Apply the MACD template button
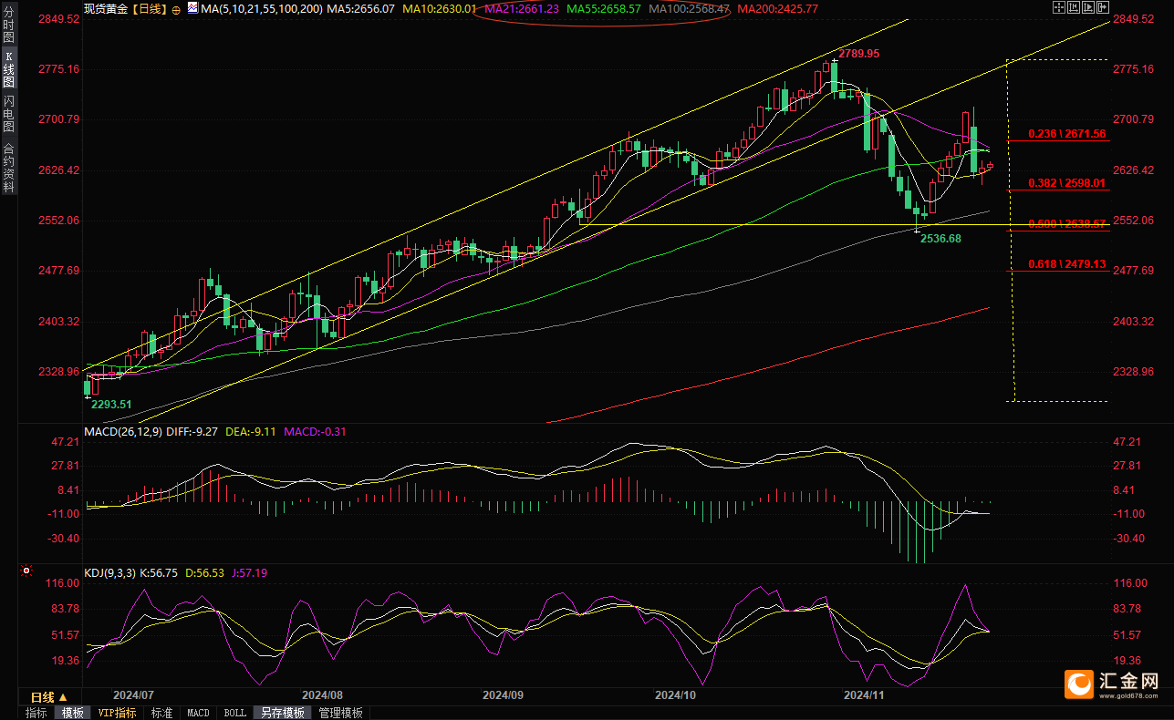The image size is (1174, 720). pos(198,713)
